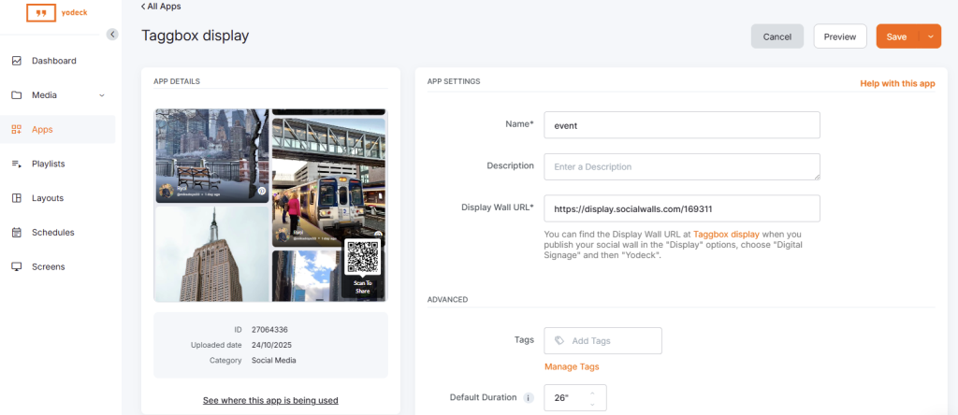Screen dimensions: 958x415
Task: Click the Layouts icon in sidebar
Action: pos(16,198)
